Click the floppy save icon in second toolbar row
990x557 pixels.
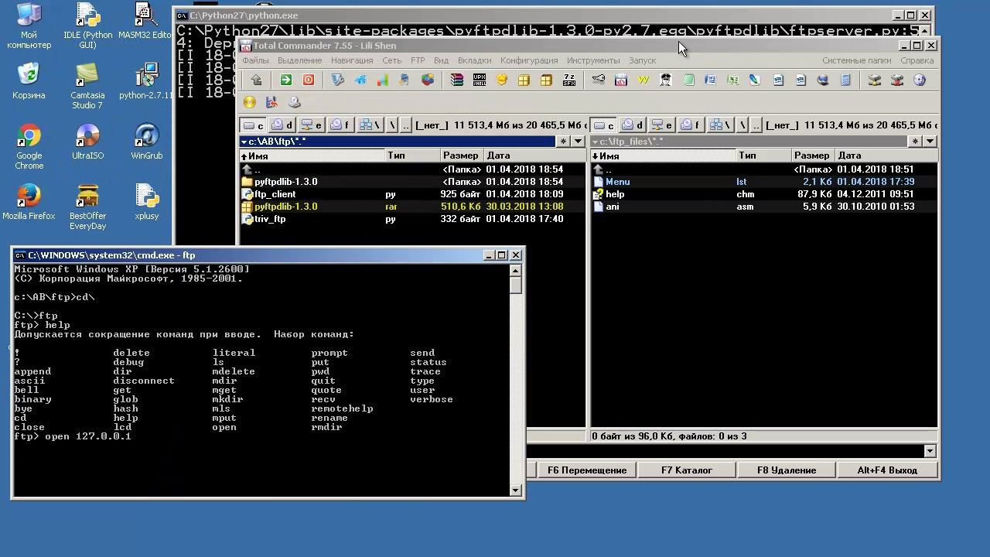tap(271, 102)
